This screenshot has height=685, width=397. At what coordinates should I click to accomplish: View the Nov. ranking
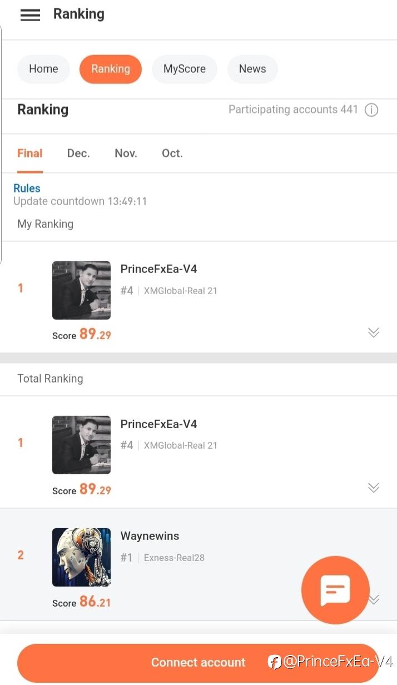(126, 153)
